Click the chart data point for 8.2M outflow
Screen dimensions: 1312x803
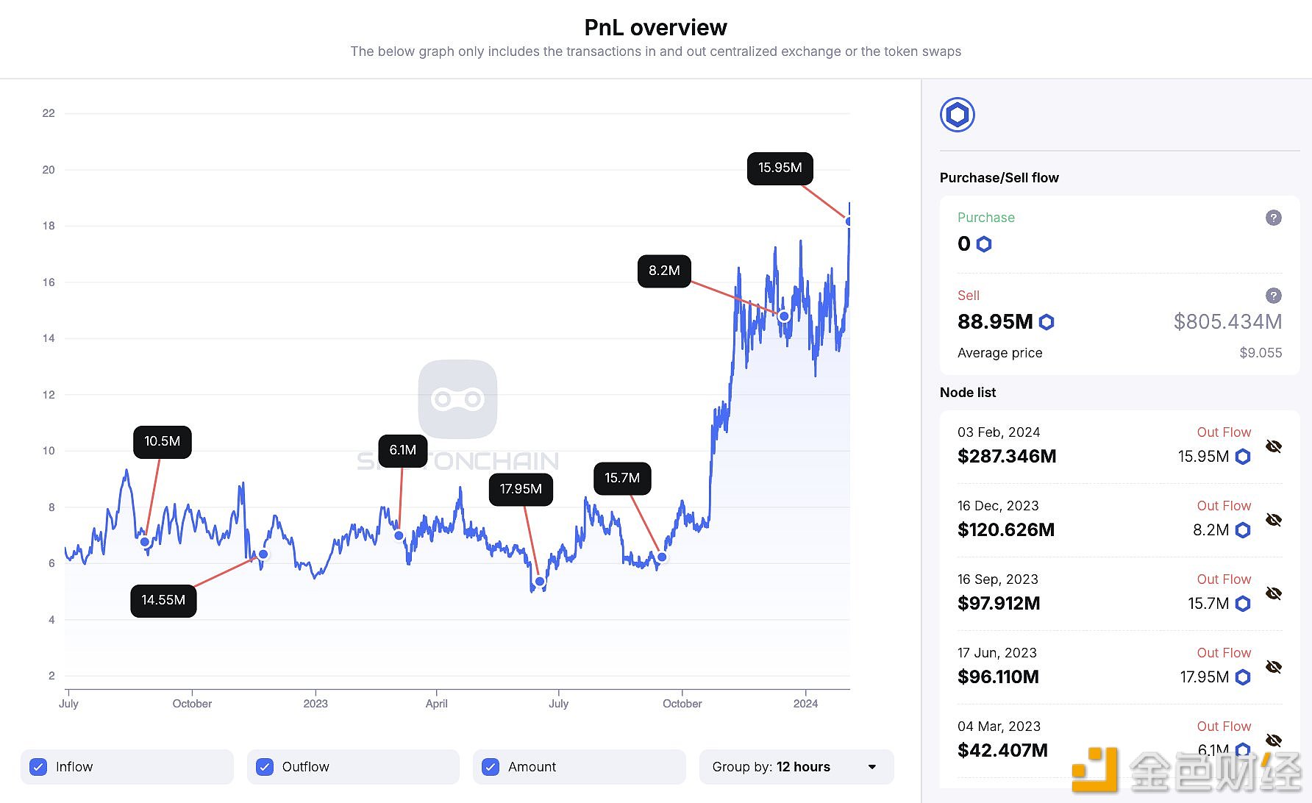pyautogui.click(x=784, y=316)
